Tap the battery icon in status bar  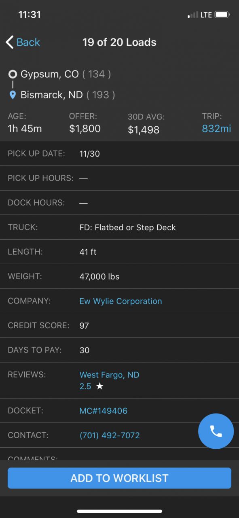[x=222, y=15]
